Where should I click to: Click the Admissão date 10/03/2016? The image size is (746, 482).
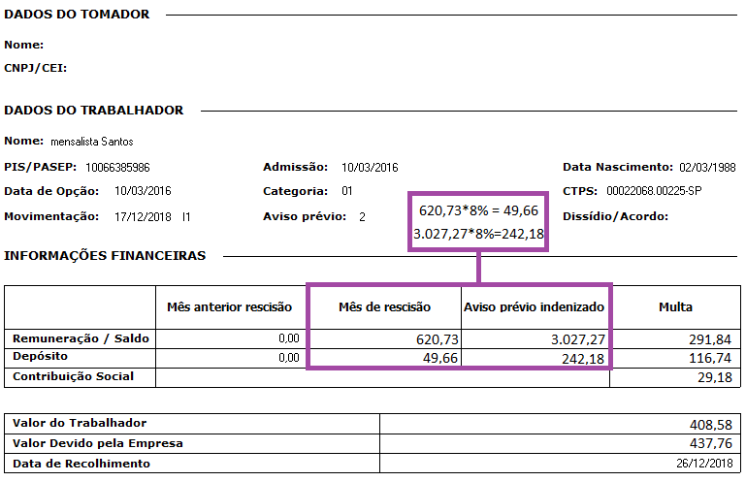(x=370, y=168)
